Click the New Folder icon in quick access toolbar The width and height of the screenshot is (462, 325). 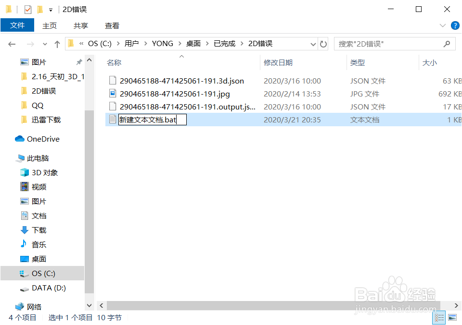[40, 10]
